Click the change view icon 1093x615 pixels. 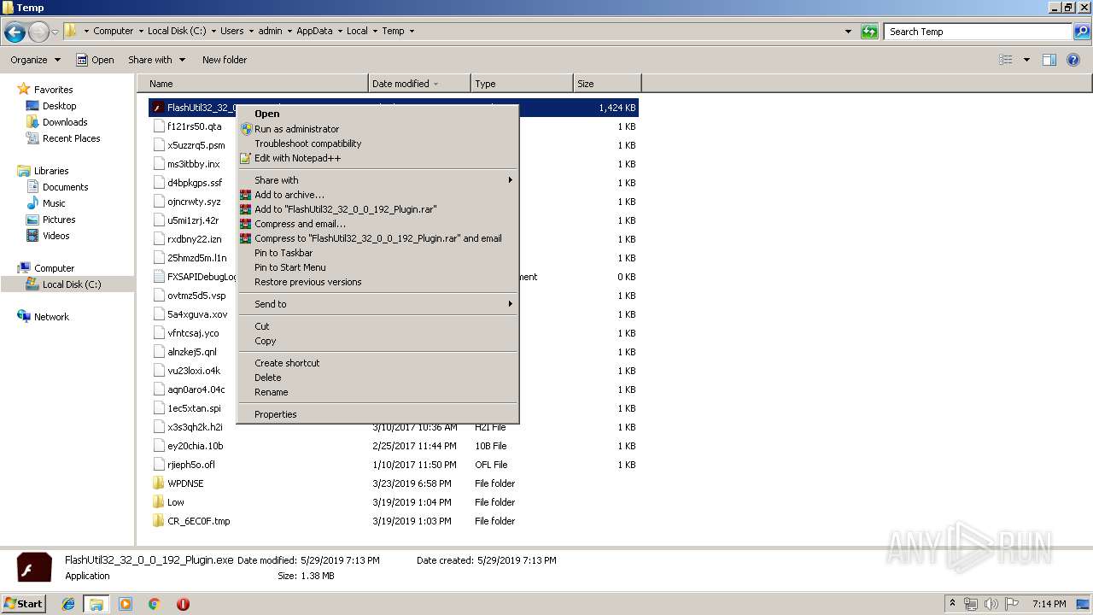1006,60
